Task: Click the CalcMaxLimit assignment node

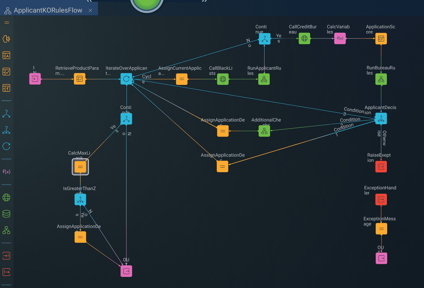Action: (80, 167)
